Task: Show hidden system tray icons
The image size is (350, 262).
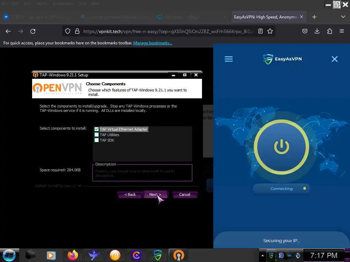Action: 263,256
